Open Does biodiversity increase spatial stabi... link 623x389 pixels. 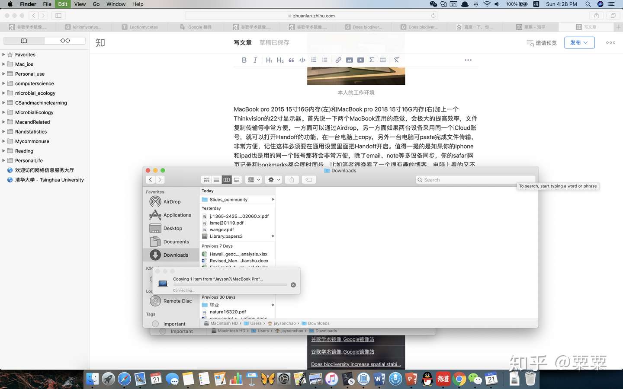356,364
